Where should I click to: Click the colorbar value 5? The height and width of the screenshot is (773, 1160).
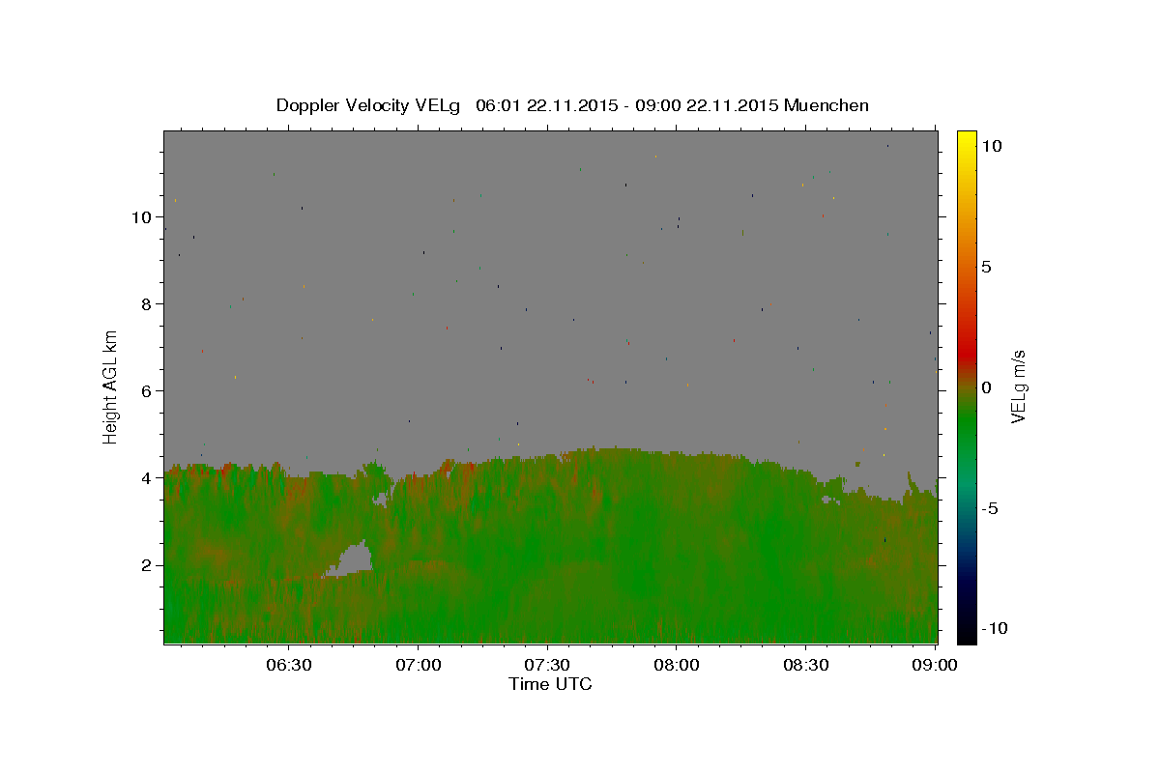(x=986, y=267)
